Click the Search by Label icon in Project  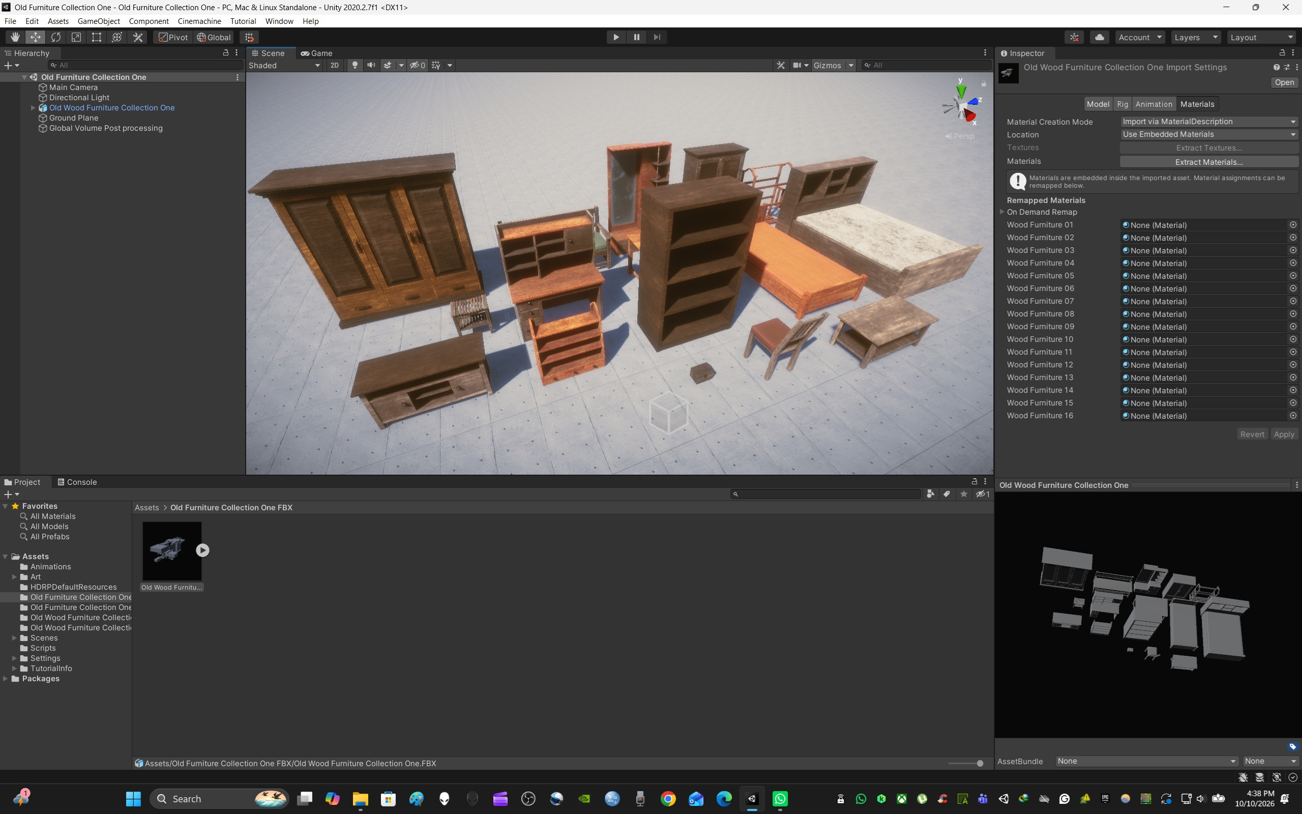click(947, 494)
